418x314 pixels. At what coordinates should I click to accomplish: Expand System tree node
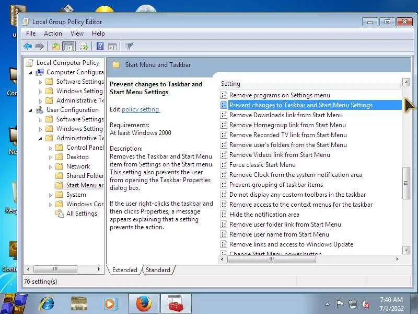click(50, 195)
